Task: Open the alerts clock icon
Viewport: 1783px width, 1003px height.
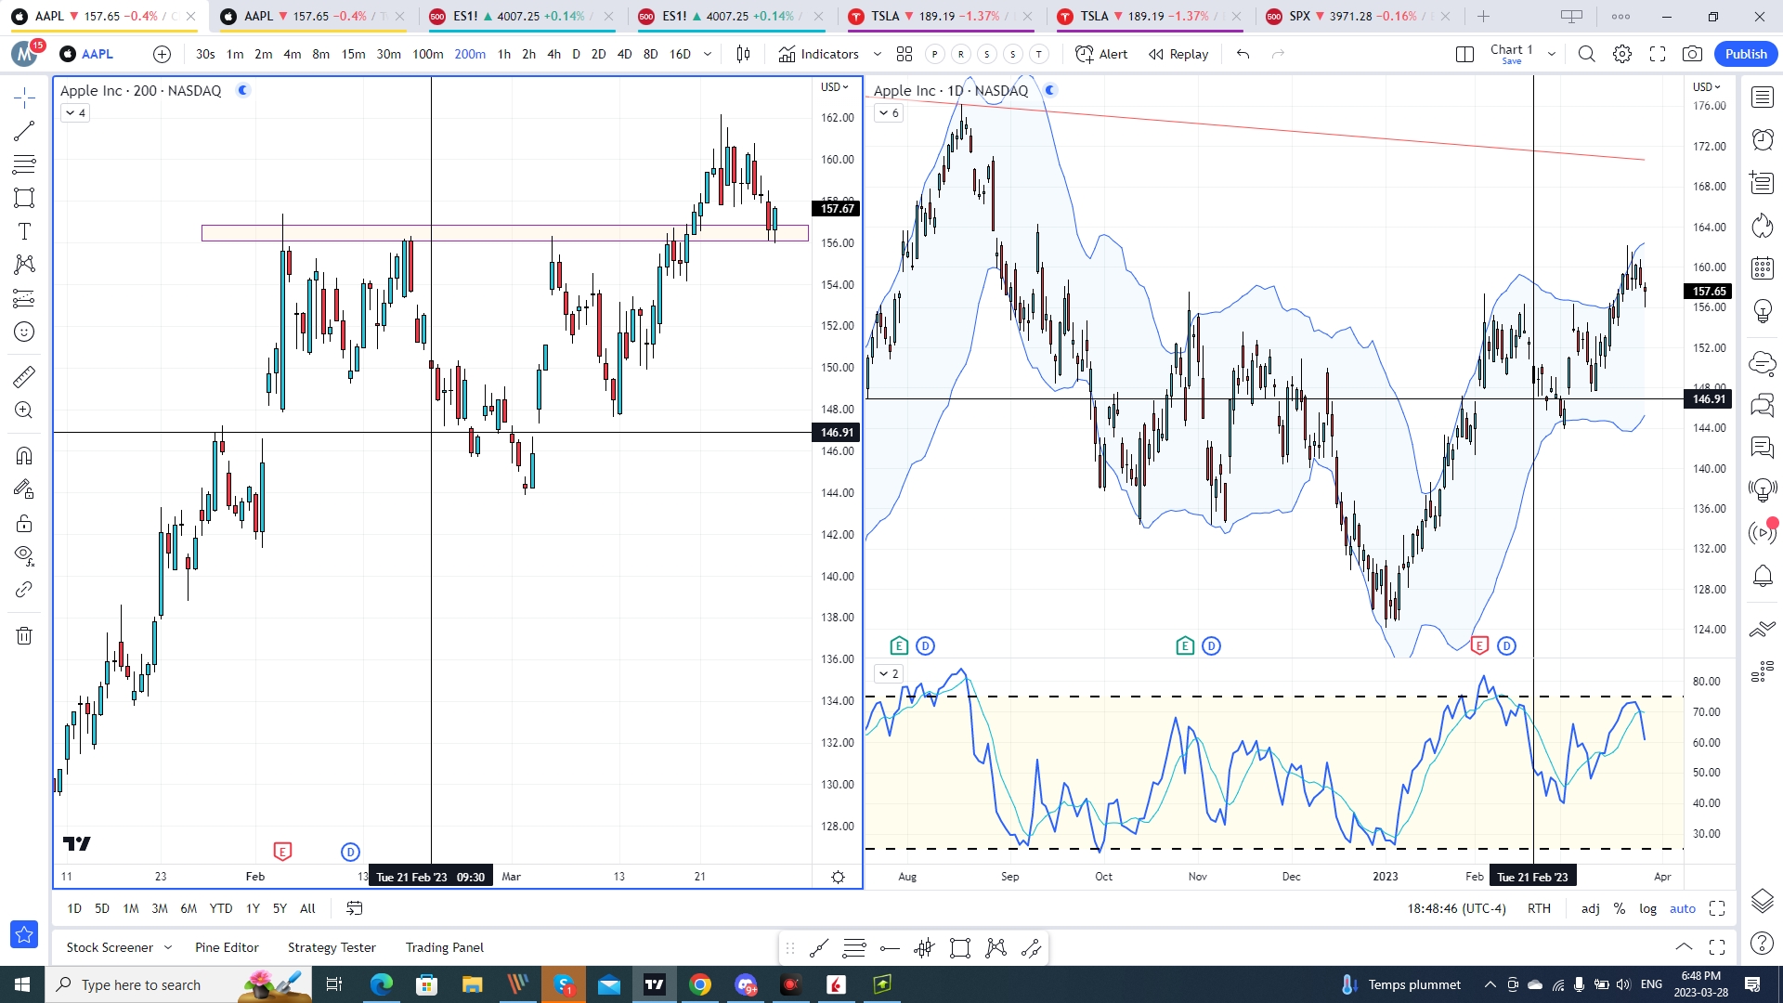Action: pyautogui.click(x=1763, y=139)
